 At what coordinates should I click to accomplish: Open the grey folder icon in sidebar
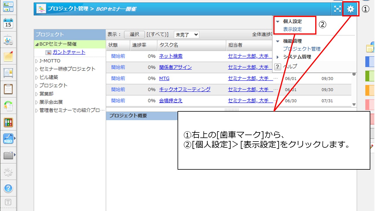(8, 155)
